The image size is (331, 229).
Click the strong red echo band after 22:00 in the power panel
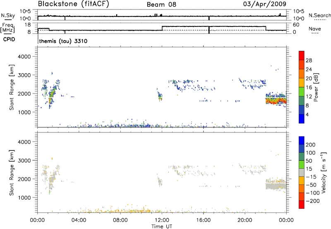point(276,101)
